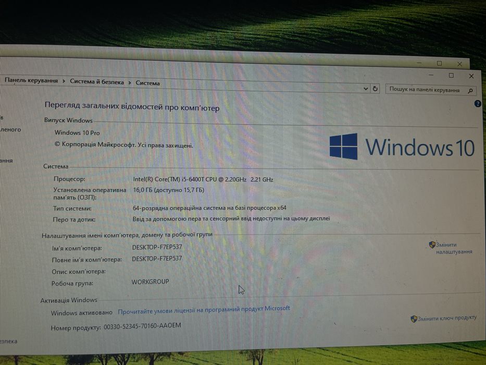Click the Процесор label
Viewport: 486px width, 365px height.
click(x=69, y=179)
